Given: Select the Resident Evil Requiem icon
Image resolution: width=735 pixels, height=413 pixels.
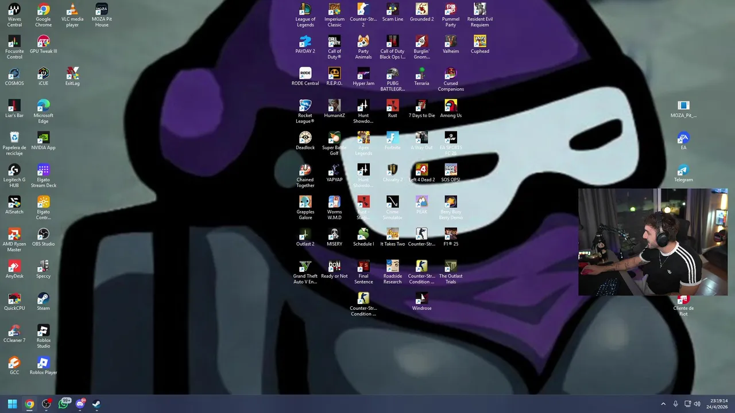Looking at the screenshot, I should (480, 15).
